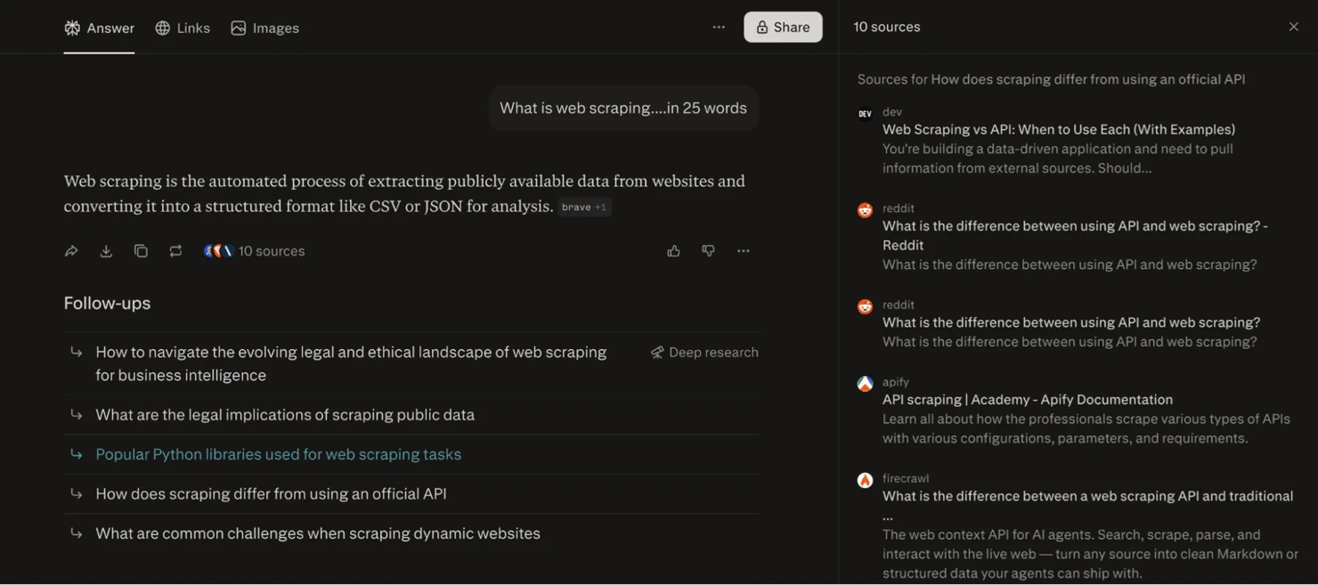1318x585 pixels.
Task: Close the 10 sources panel
Action: [1293, 27]
